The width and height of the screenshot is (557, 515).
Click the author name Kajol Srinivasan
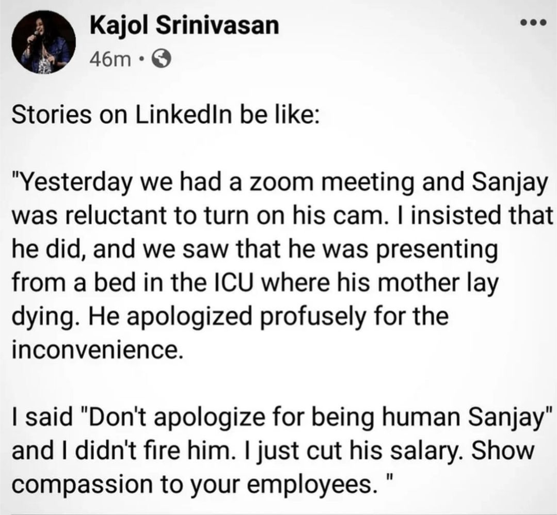pyautogui.click(x=184, y=26)
